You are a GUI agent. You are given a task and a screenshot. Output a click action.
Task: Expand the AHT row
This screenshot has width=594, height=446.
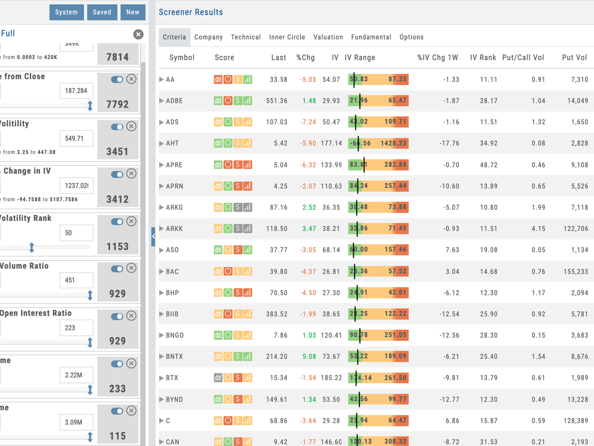tap(161, 143)
